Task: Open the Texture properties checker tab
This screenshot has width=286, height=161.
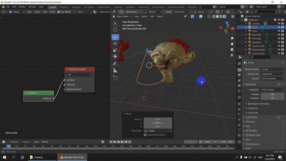Action: 240,142
